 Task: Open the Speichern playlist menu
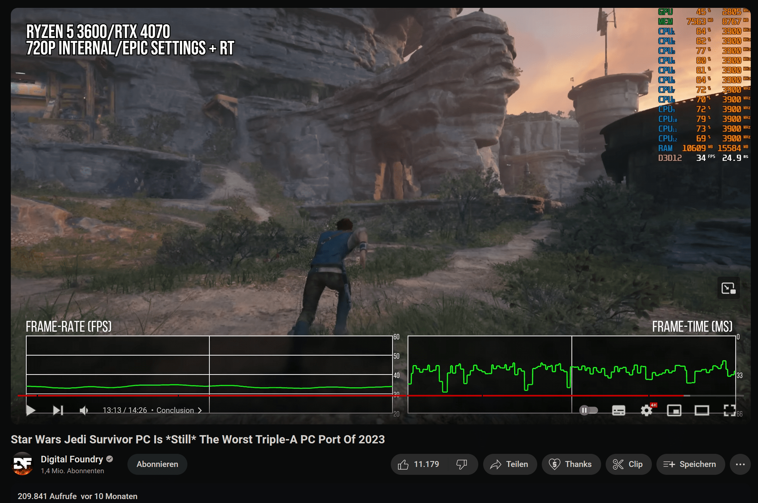[690, 464]
